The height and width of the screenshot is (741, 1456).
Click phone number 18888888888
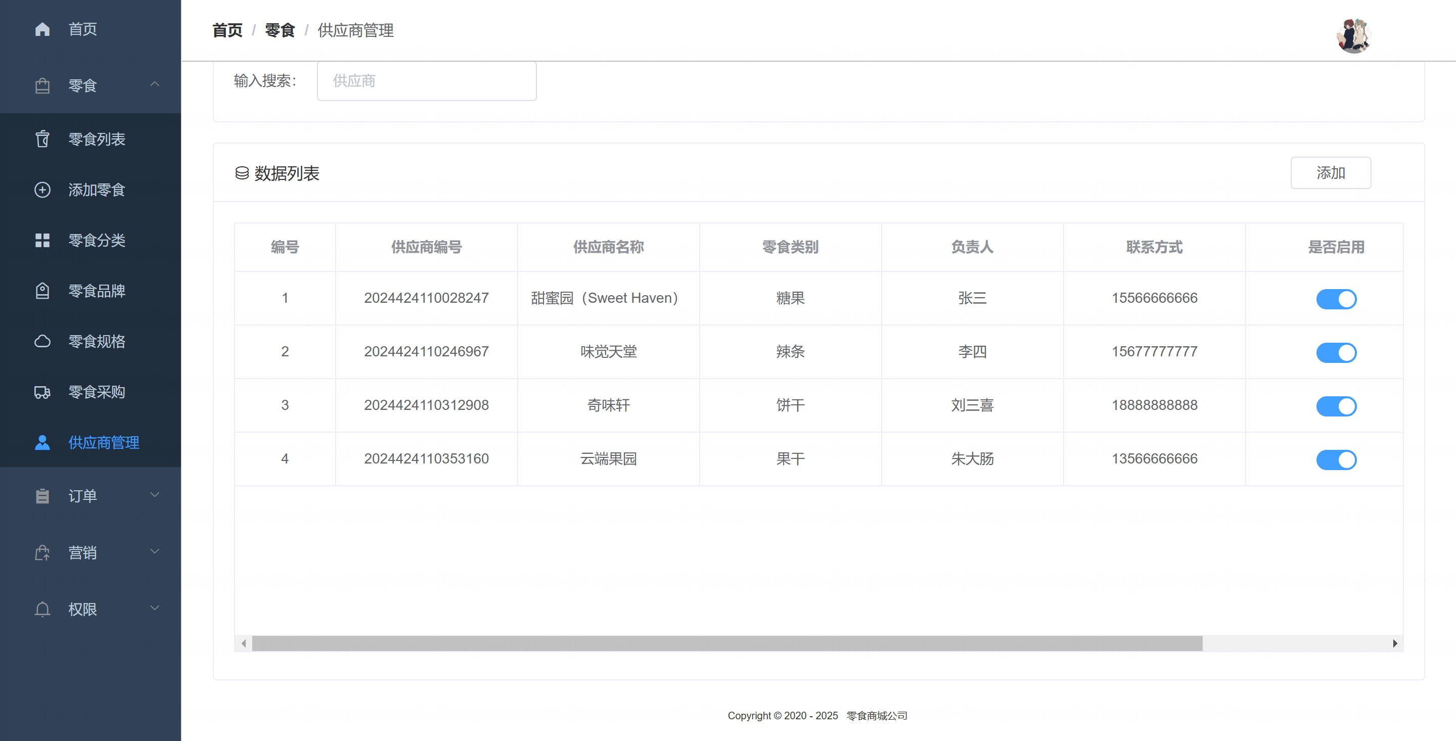(x=1154, y=405)
